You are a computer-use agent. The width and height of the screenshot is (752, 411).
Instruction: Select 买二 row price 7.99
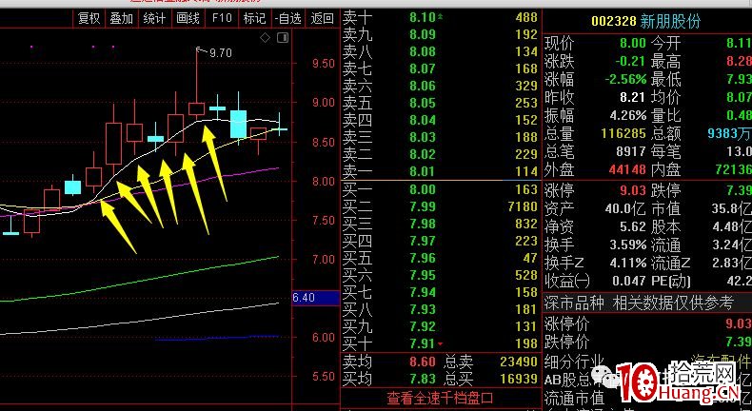pos(423,206)
